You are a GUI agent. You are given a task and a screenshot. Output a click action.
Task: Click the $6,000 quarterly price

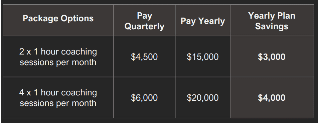[x=144, y=98]
